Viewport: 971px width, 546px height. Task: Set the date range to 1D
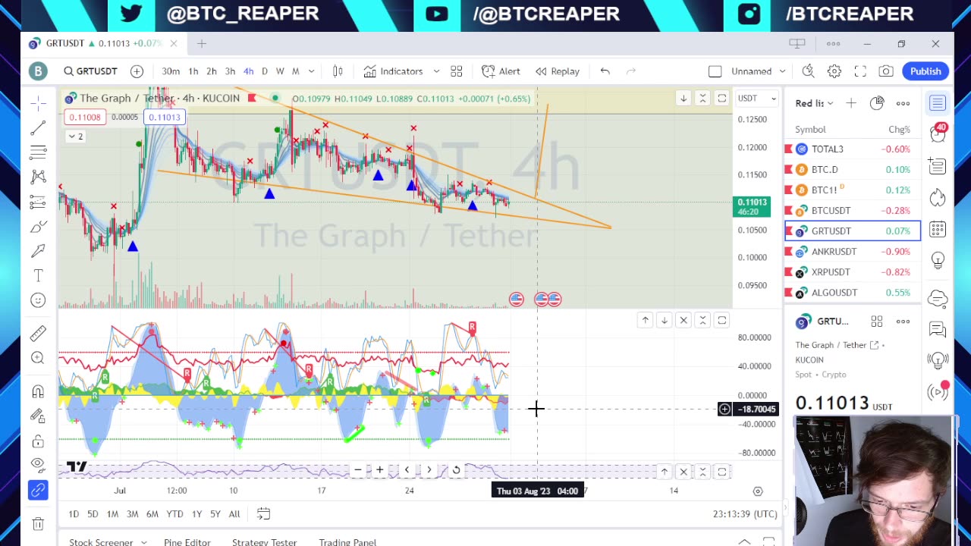[x=74, y=514]
